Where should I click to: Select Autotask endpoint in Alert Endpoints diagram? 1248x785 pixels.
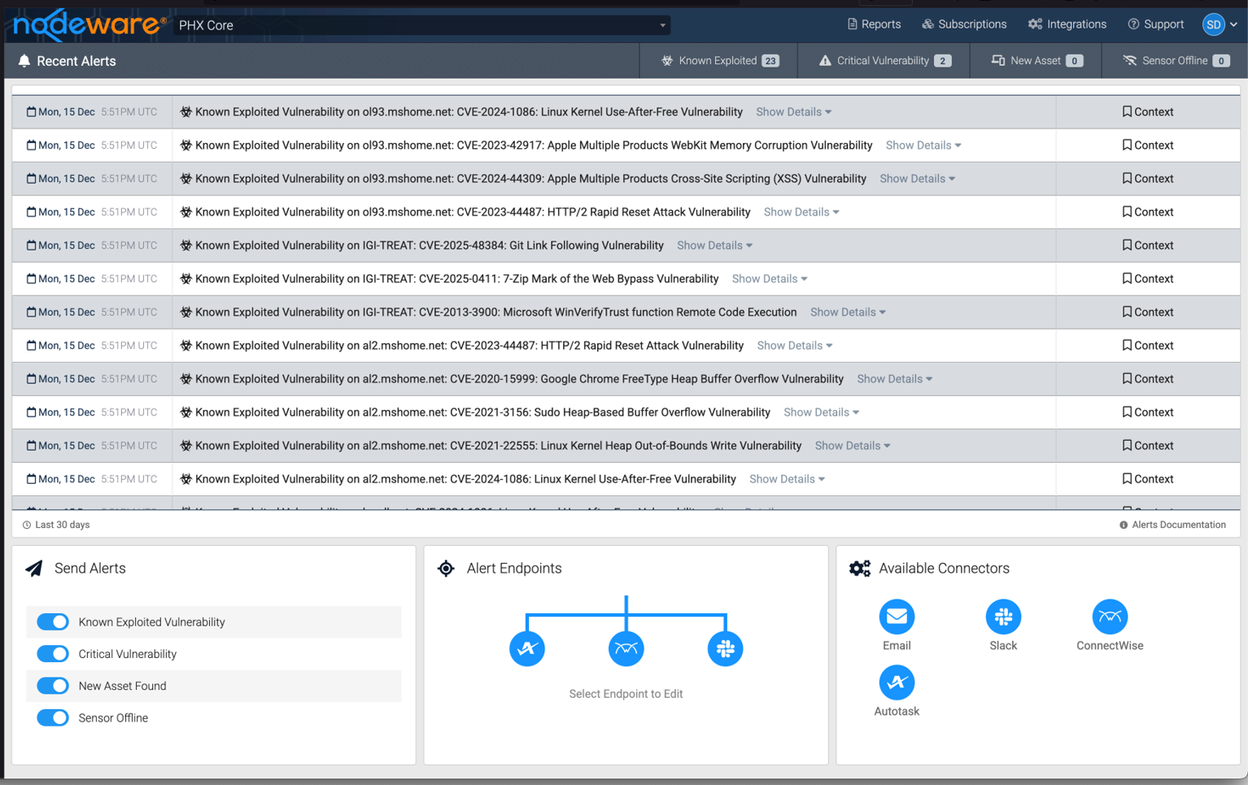point(527,648)
